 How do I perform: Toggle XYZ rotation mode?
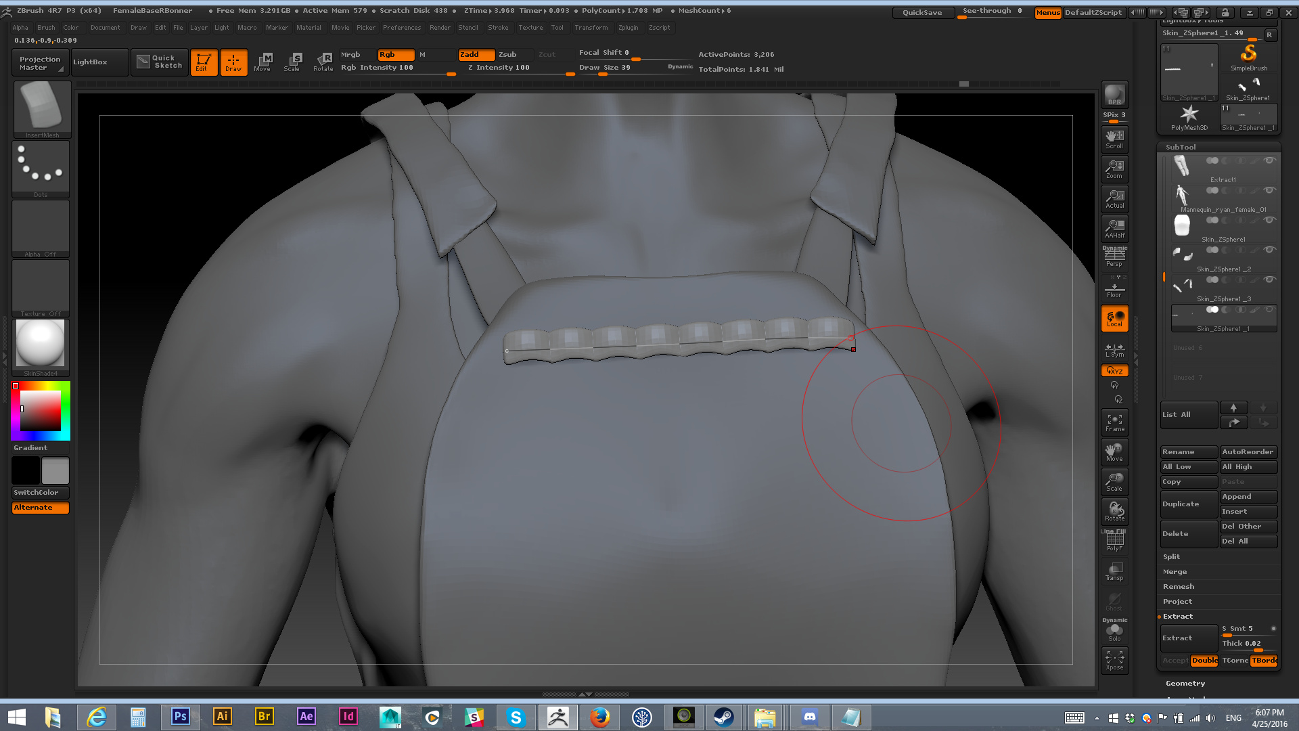(x=1114, y=370)
